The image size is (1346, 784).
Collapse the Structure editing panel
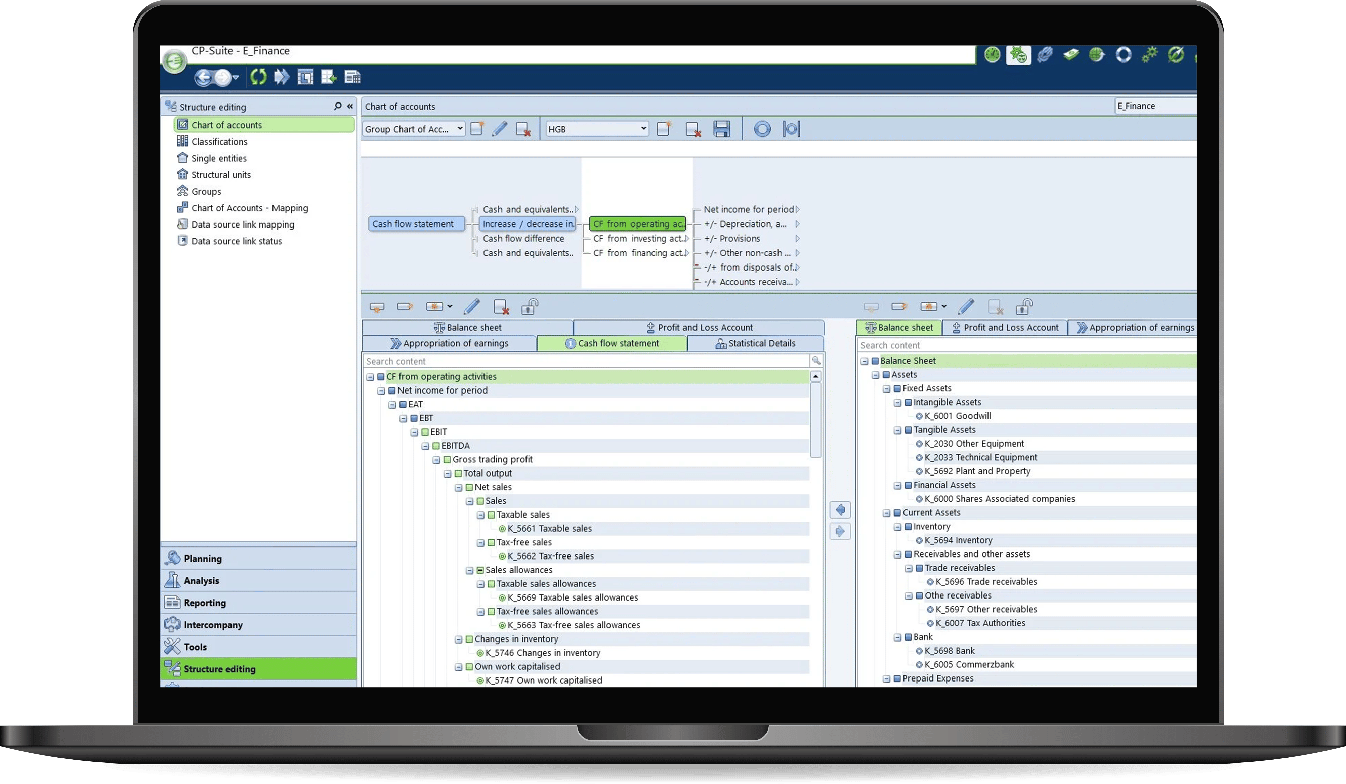coord(350,106)
